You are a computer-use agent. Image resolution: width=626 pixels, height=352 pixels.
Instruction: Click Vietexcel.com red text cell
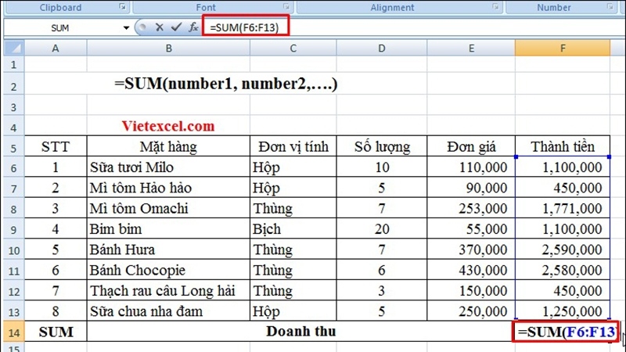[x=168, y=126]
